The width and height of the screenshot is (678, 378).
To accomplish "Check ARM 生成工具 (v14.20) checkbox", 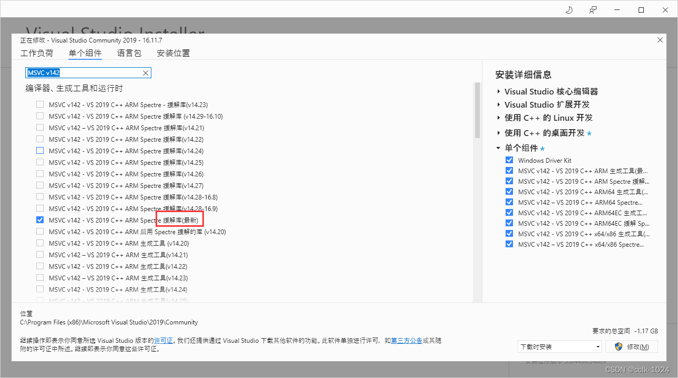I will (40, 243).
